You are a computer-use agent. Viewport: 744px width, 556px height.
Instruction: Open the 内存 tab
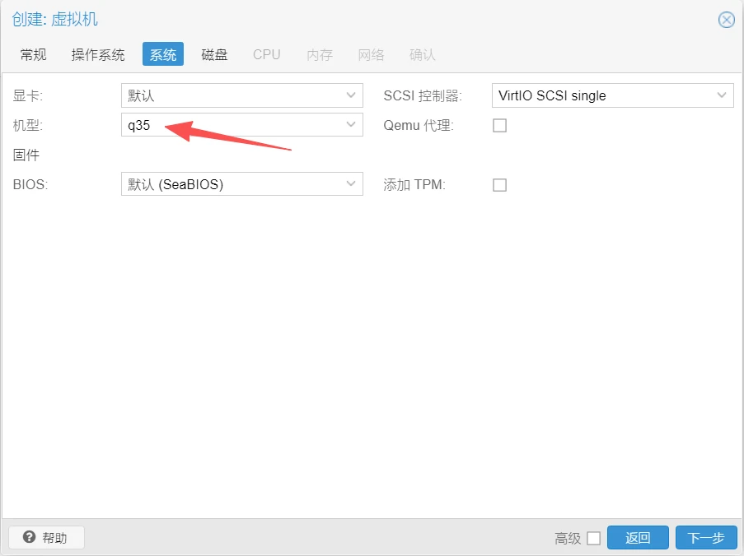(x=319, y=55)
